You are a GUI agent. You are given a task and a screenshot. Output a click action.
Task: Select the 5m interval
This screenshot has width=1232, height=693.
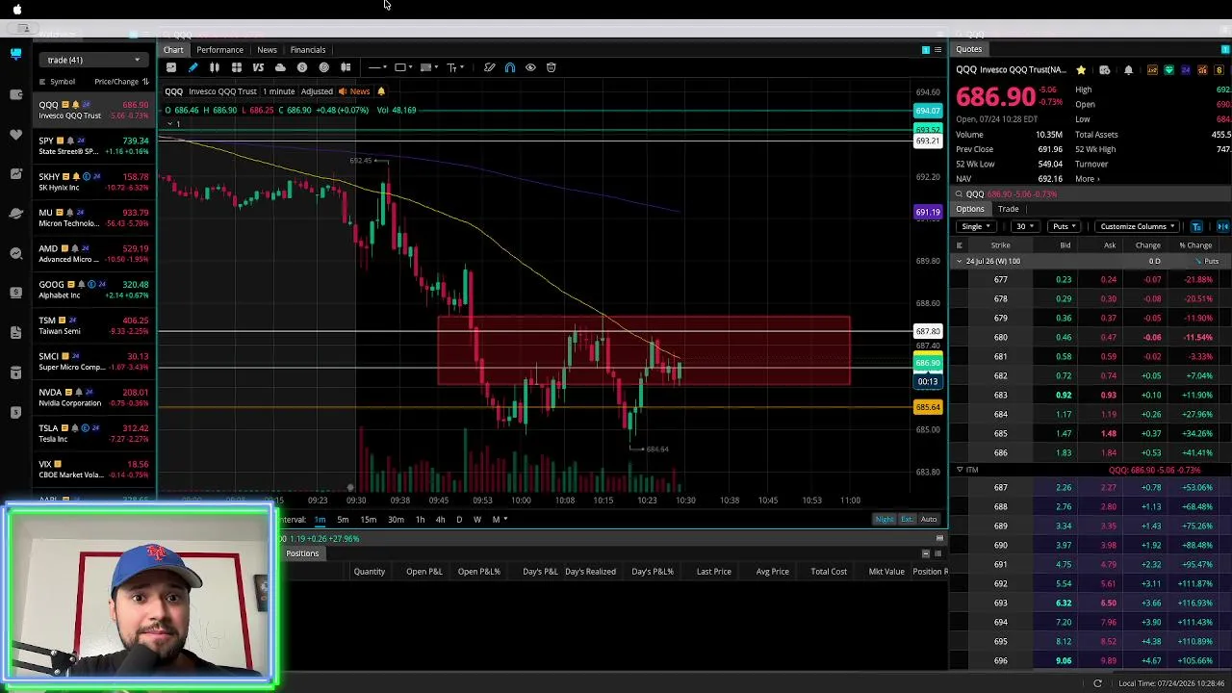[343, 520]
